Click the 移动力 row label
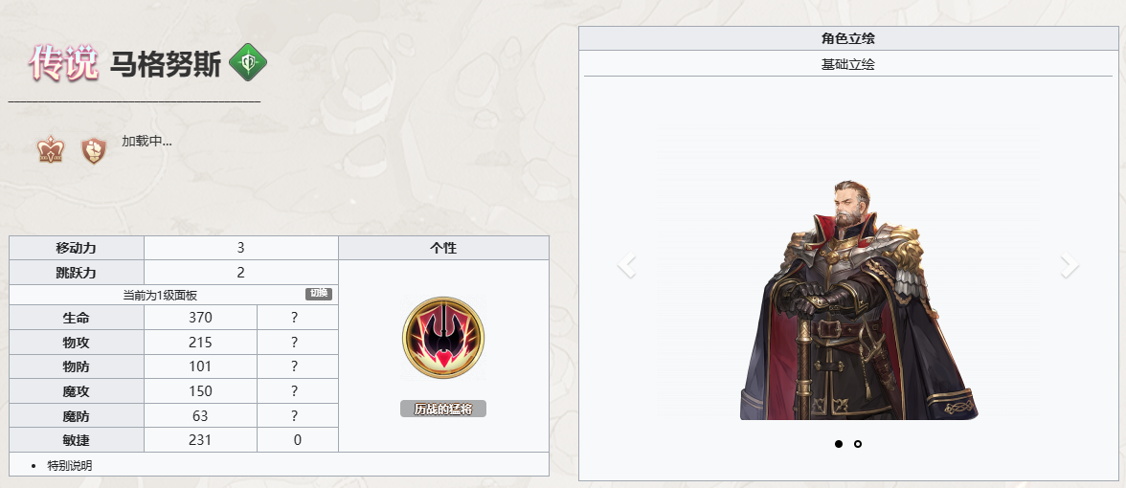1126x488 pixels. point(77,249)
